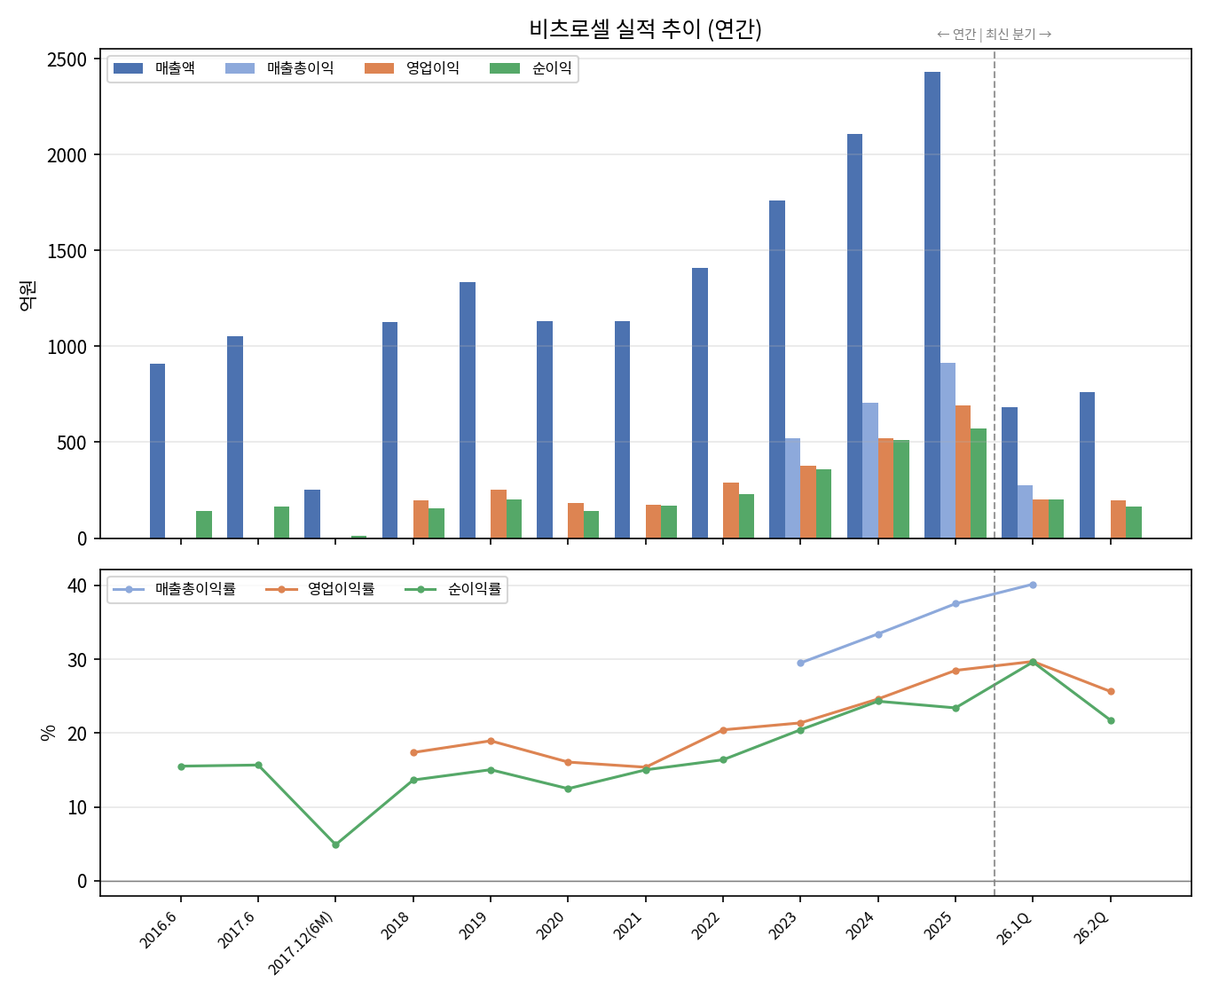Click the 26.1Q x-axis label
This screenshot has height=998, width=1211.
(1014, 926)
